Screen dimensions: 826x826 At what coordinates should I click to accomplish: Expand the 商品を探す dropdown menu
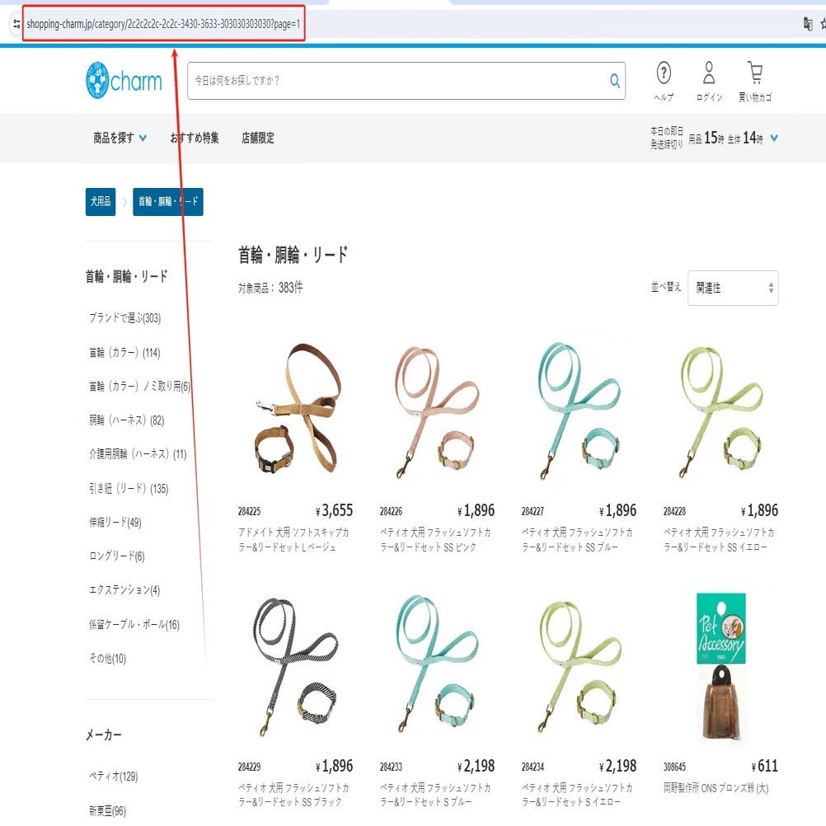(x=120, y=138)
